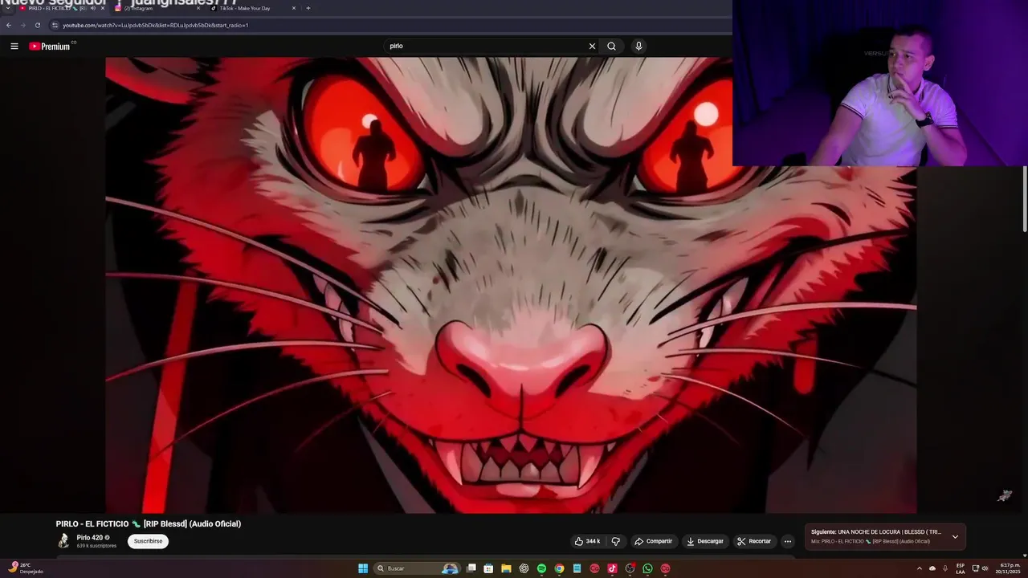Click the '639 k suscriptores' text
This screenshot has height=578, width=1028.
(x=96, y=546)
